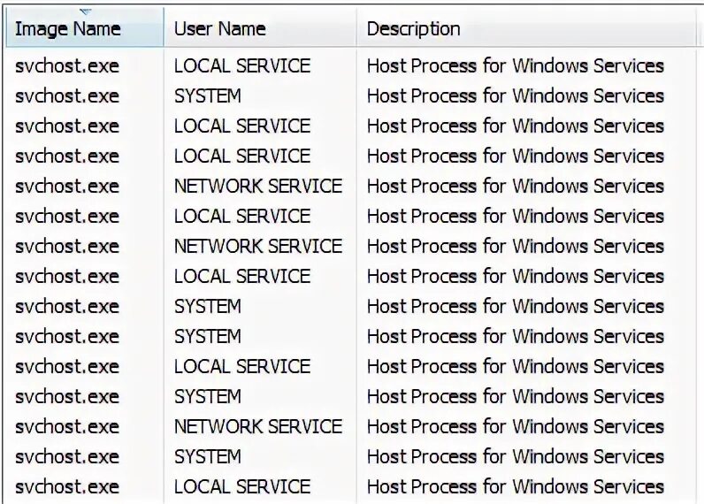The height and width of the screenshot is (504, 704).
Task: Click the topmost LOCAL SERVICE user entry
Action: point(241,65)
